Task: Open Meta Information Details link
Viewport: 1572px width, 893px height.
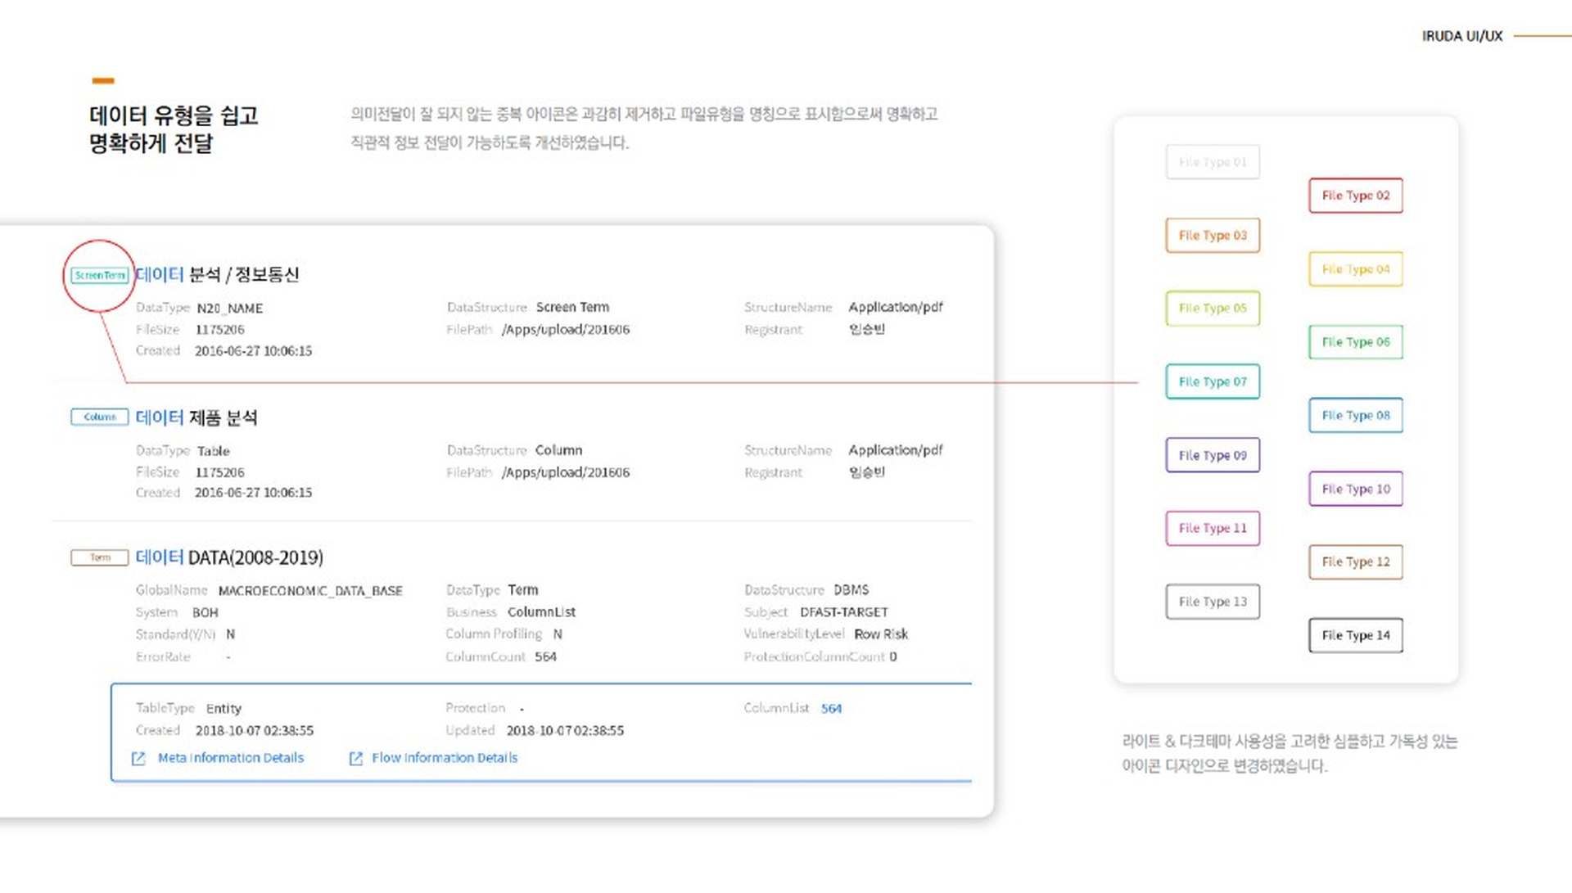Action: tap(231, 758)
